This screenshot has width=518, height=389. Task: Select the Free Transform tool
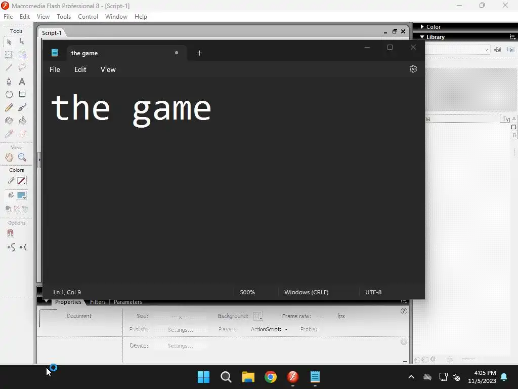click(x=9, y=55)
